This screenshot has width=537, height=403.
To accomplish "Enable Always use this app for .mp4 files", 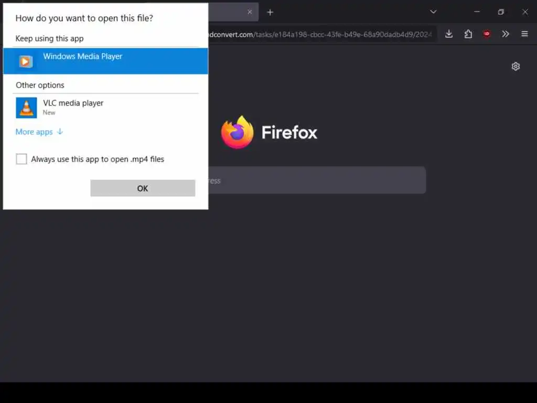I will 22,158.
